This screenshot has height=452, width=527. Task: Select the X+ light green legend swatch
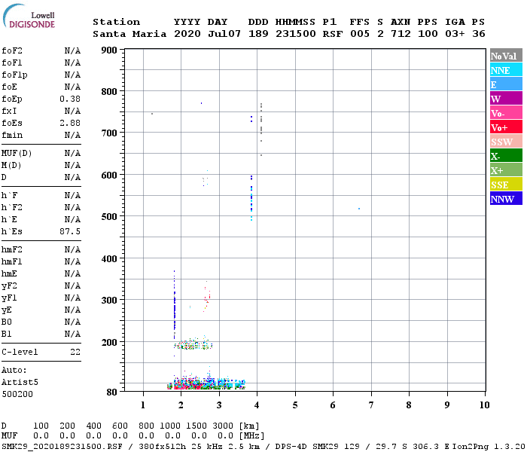[x=506, y=170]
